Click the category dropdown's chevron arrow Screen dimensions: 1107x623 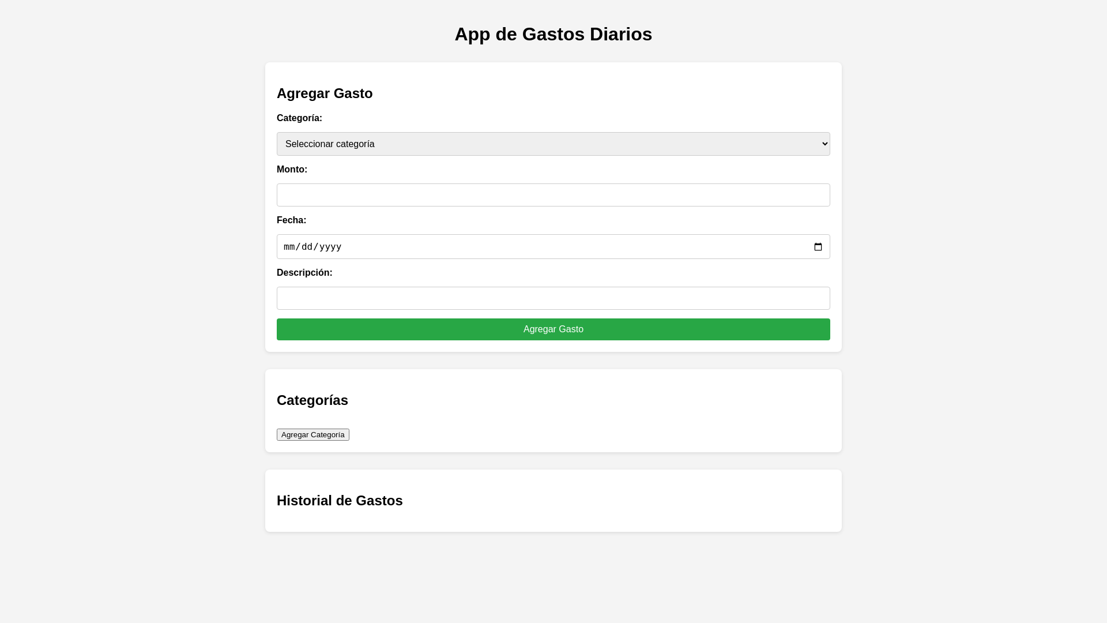[x=824, y=144]
